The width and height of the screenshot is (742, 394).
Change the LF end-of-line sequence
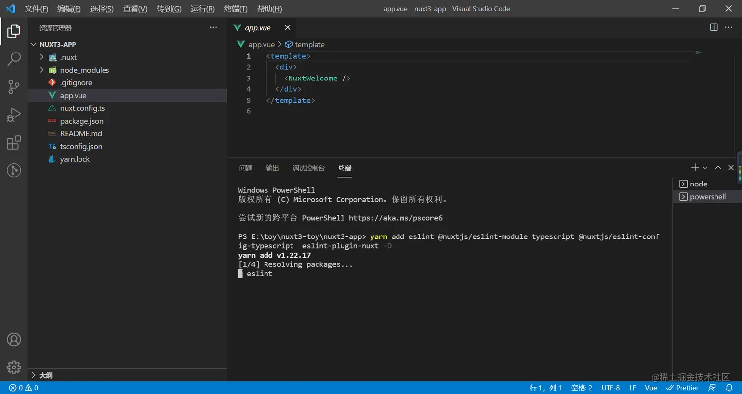633,388
